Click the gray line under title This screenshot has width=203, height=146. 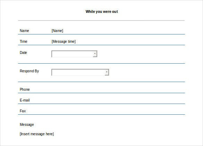coord(101,21)
